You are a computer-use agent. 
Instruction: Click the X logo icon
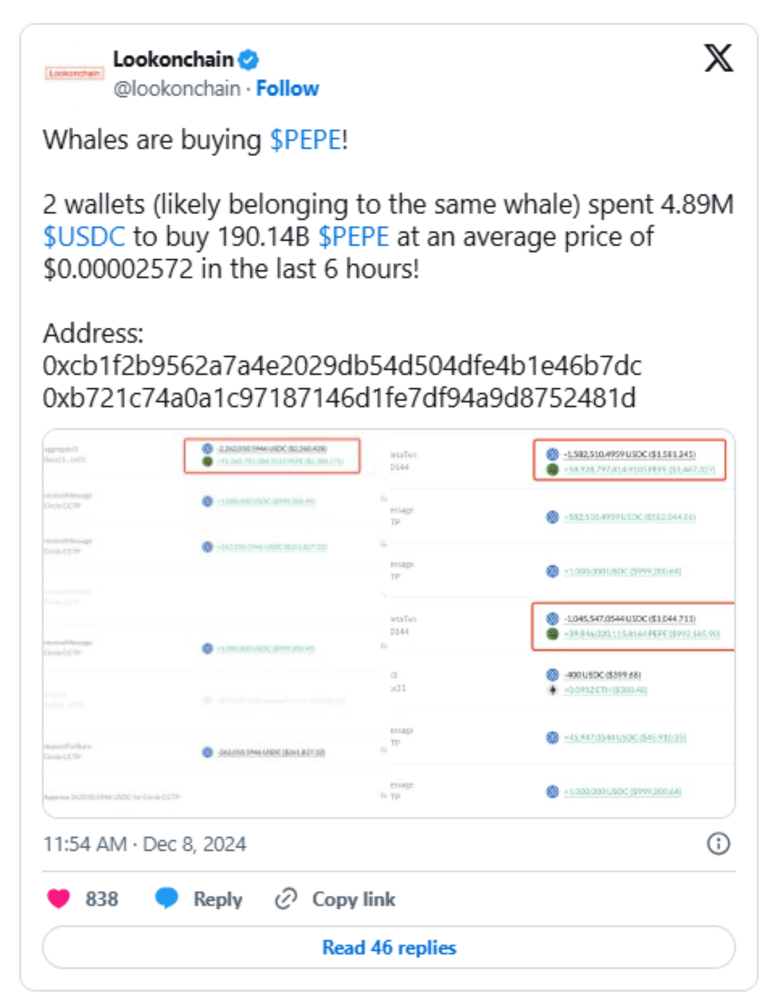pyautogui.click(x=719, y=58)
